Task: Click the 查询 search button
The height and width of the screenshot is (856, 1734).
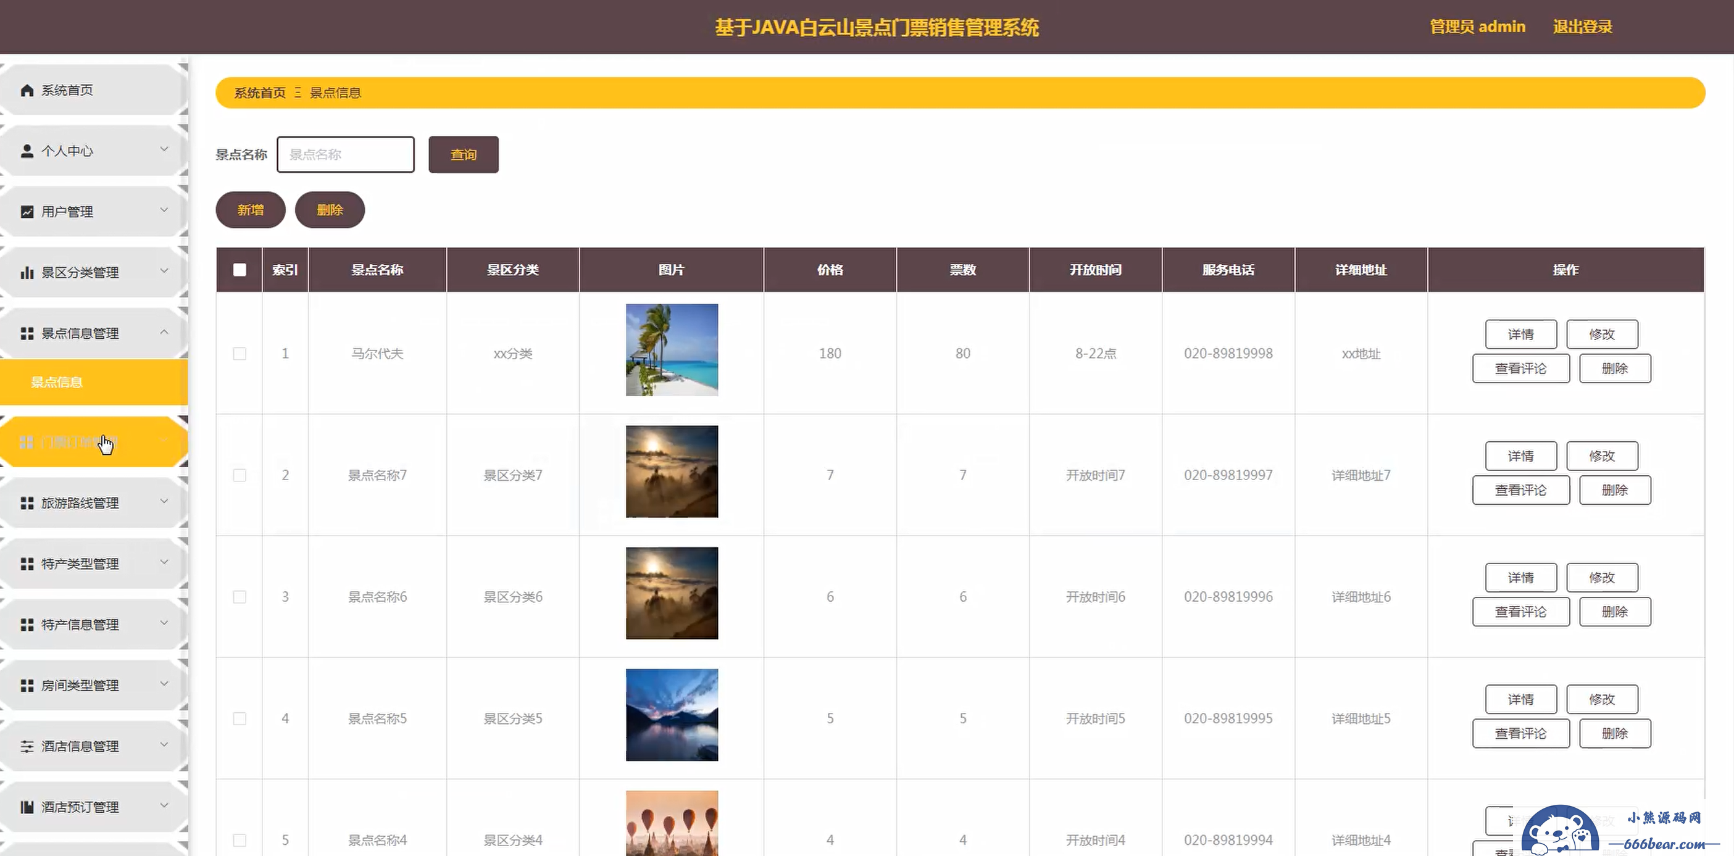Action: (463, 155)
